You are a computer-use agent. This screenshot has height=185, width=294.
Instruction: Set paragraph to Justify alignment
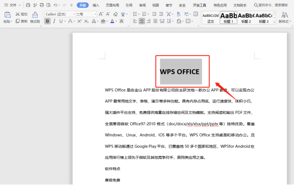click(155, 21)
